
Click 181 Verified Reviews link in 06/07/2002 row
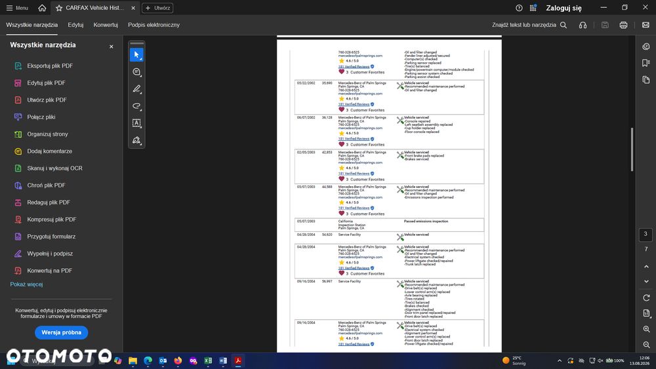pyautogui.click(x=354, y=139)
